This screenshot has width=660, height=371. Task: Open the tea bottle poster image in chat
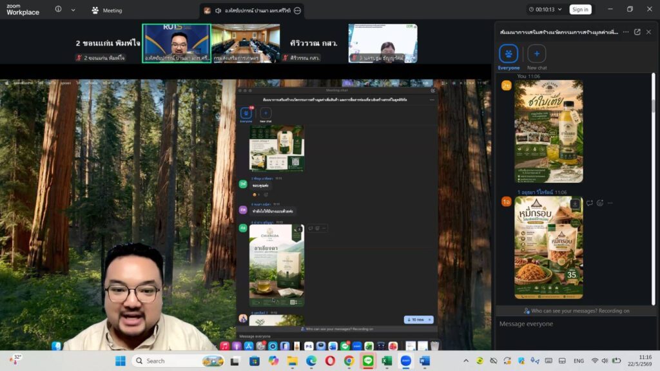coord(548,131)
